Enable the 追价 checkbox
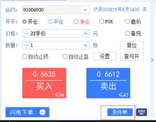 (127, 21)
